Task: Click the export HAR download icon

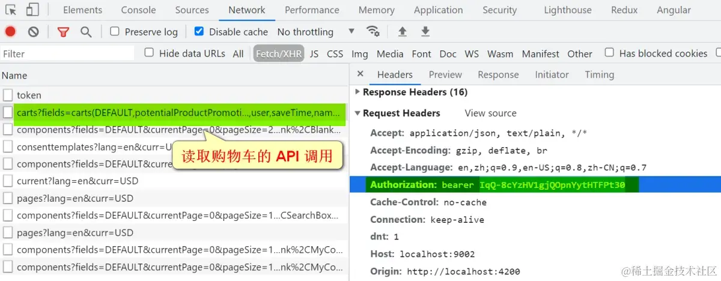Action: (425, 32)
